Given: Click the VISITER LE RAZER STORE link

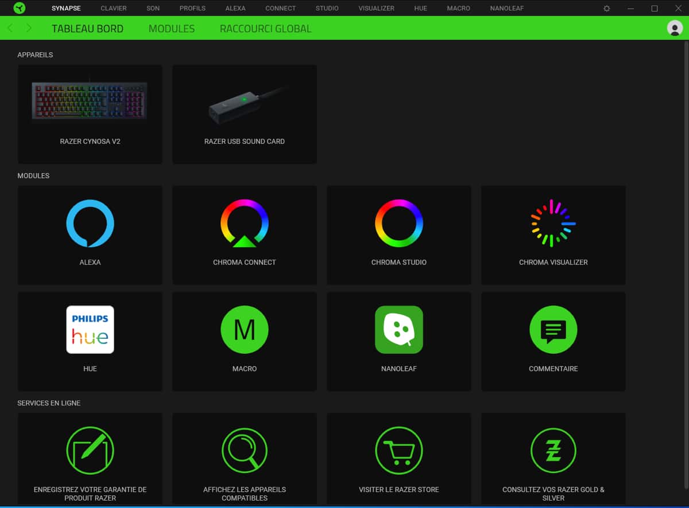Looking at the screenshot, I should tap(399, 490).
